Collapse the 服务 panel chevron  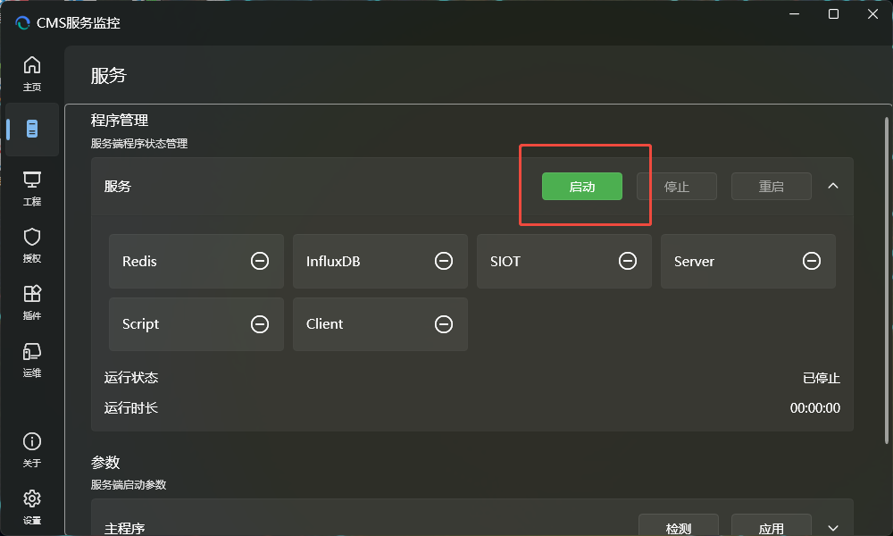833,186
